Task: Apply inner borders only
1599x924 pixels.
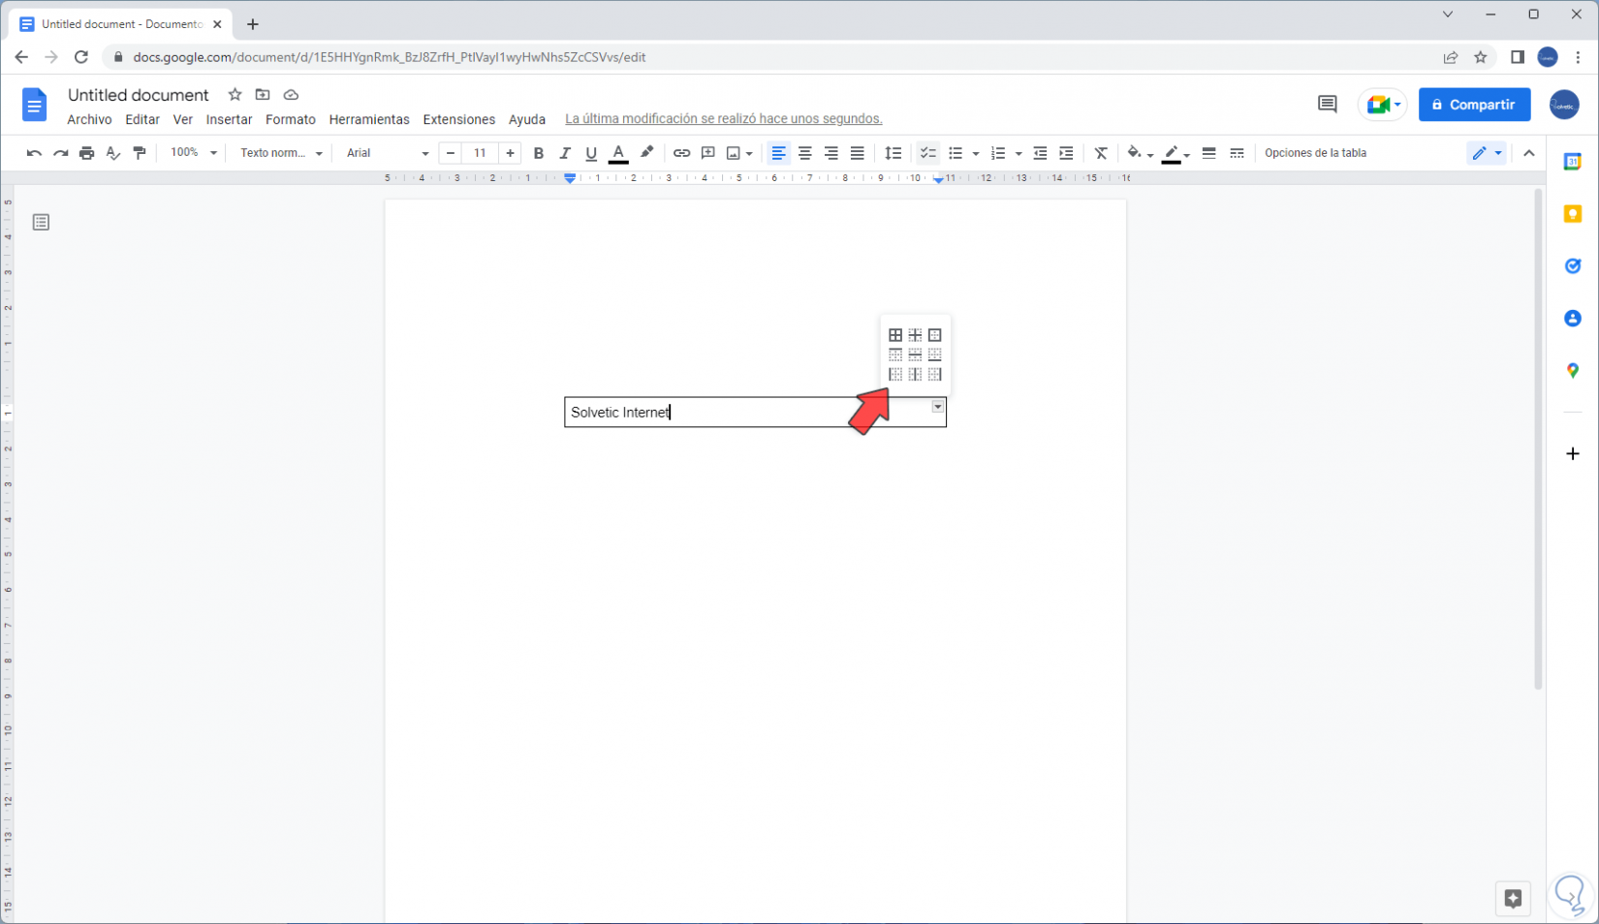Action: click(x=915, y=335)
